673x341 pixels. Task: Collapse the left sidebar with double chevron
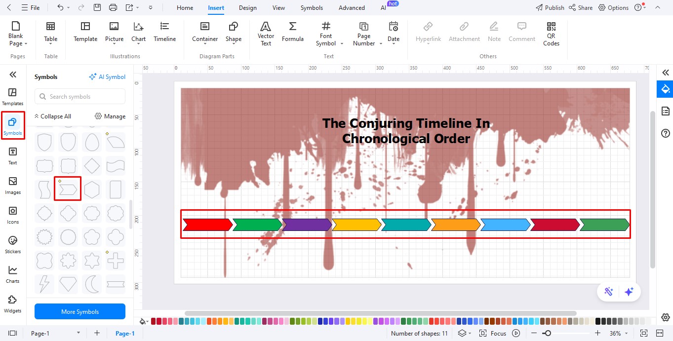coord(13,75)
